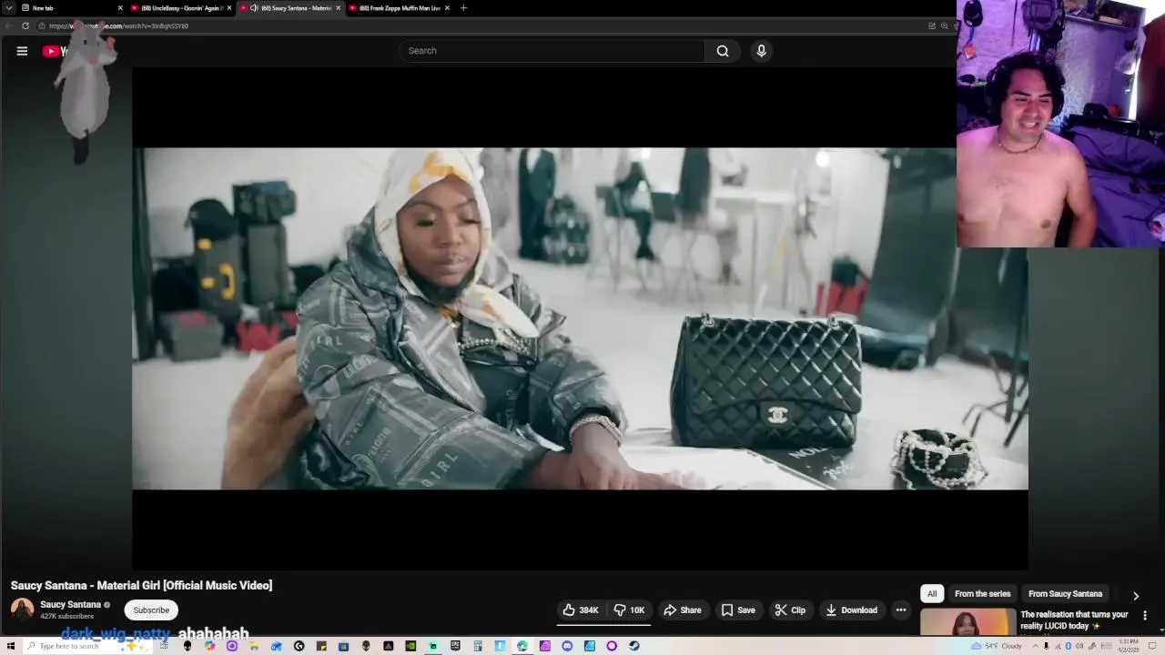This screenshot has height=655, width=1165.
Task: Subscribe to the Saucy Santana channel
Action: pos(151,610)
